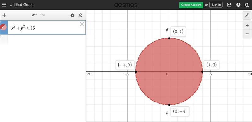Zoom in on the graph
The image size is (252, 122).
[x=247, y=26]
